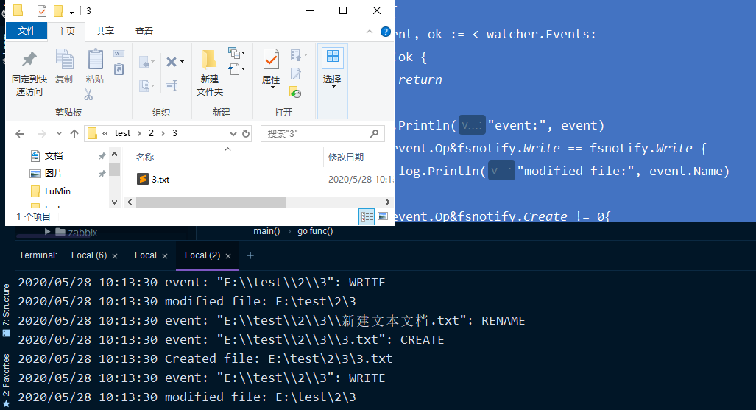Open the Recent locations dropdown arrow
756x410 pixels.
click(59, 134)
